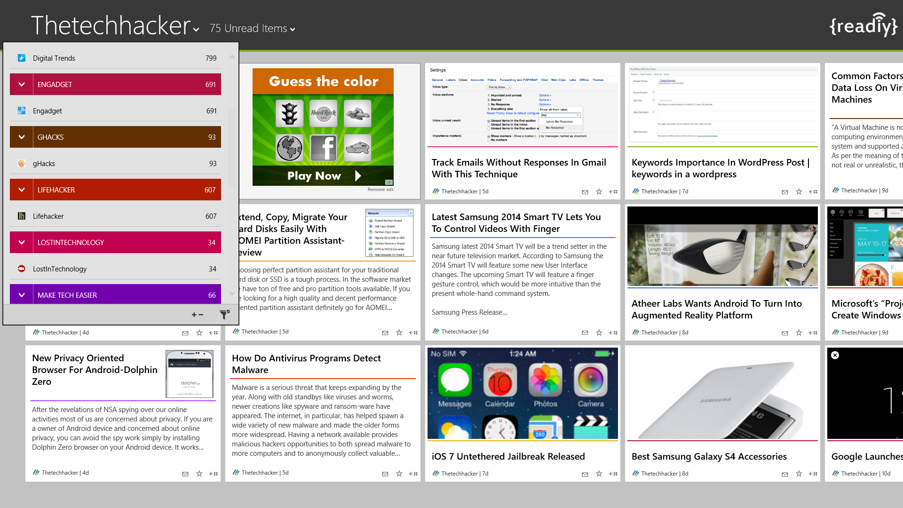
Task: Star the Atheer Labs Android article
Action: pyautogui.click(x=799, y=333)
